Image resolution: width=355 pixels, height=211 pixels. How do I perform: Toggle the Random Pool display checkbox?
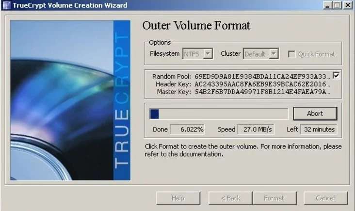pos(337,76)
